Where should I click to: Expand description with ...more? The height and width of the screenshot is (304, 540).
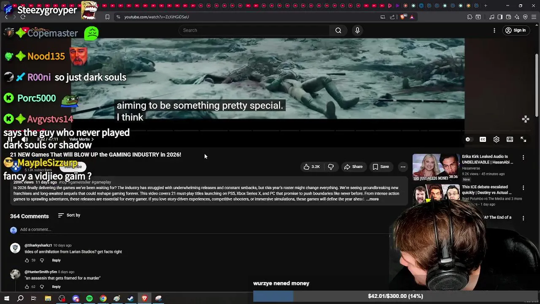373,199
